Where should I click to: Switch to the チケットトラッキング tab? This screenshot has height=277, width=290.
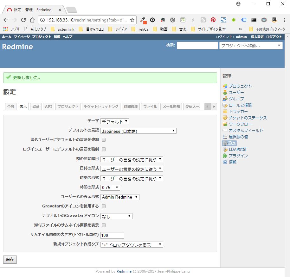coord(101,107)
